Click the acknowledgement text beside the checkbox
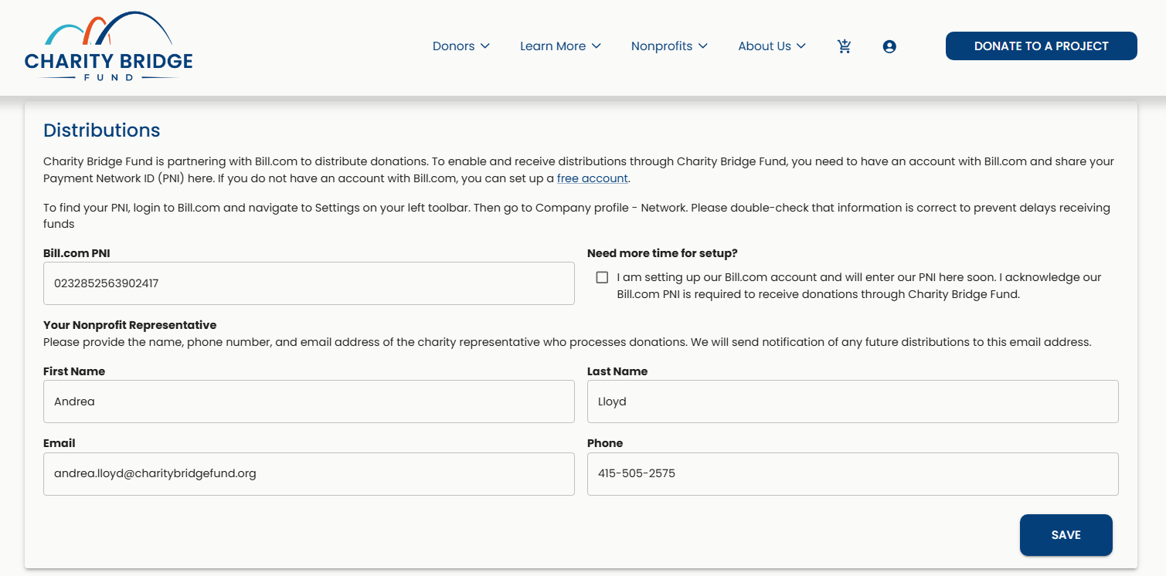Viewport: 1166px width, 576px height. coord(859,286)
